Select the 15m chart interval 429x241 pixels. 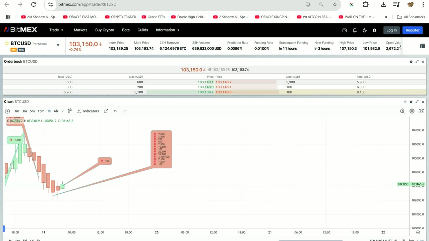pos(41,111)
